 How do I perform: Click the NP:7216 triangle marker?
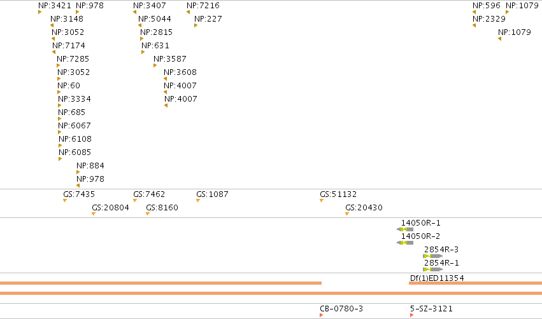tap(188, 13)
